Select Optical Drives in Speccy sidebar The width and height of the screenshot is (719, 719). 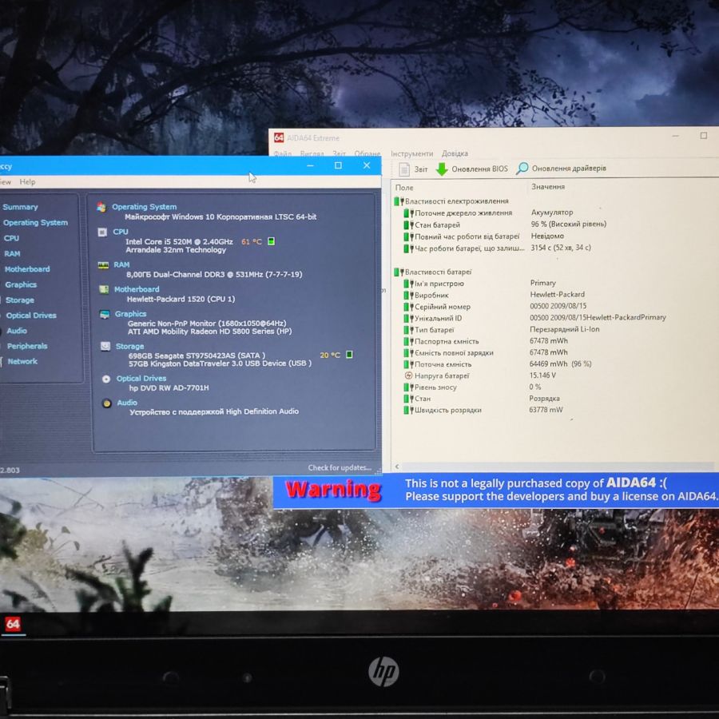click(x=31, y=316)
